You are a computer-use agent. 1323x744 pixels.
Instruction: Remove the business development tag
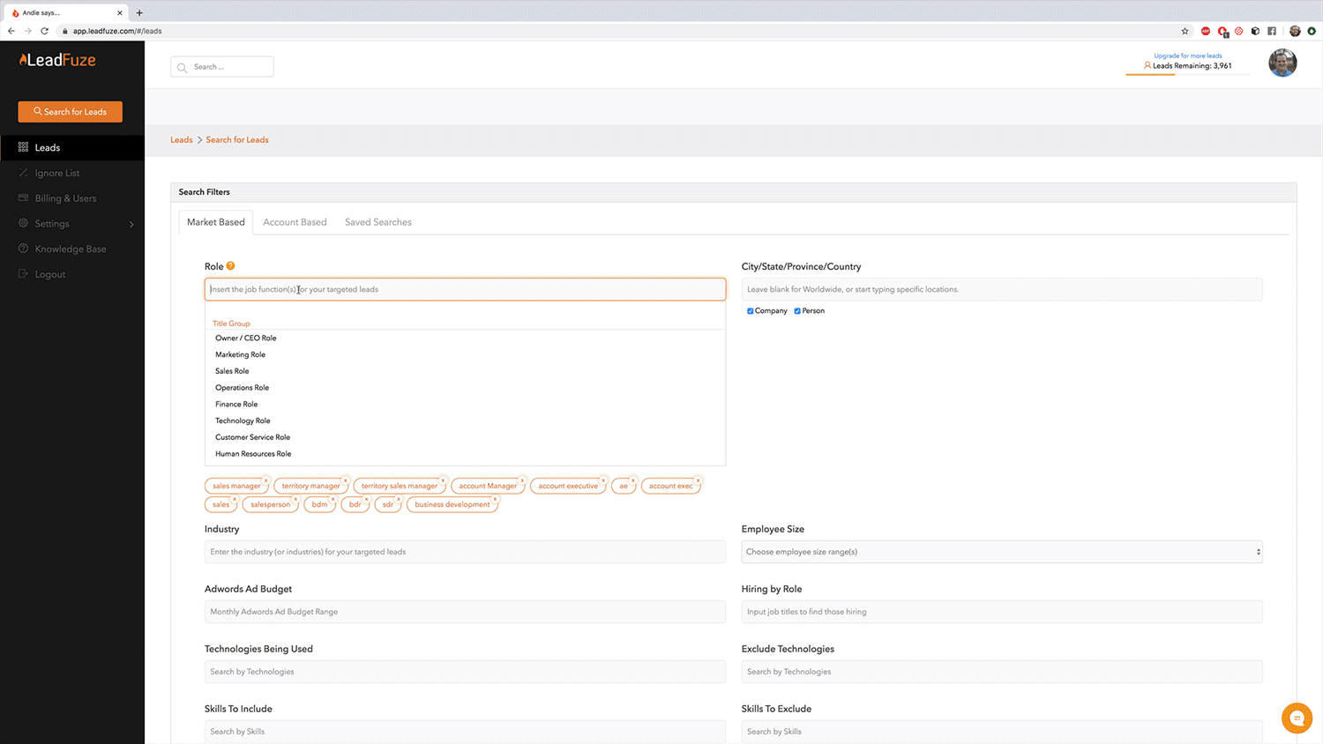495,499
